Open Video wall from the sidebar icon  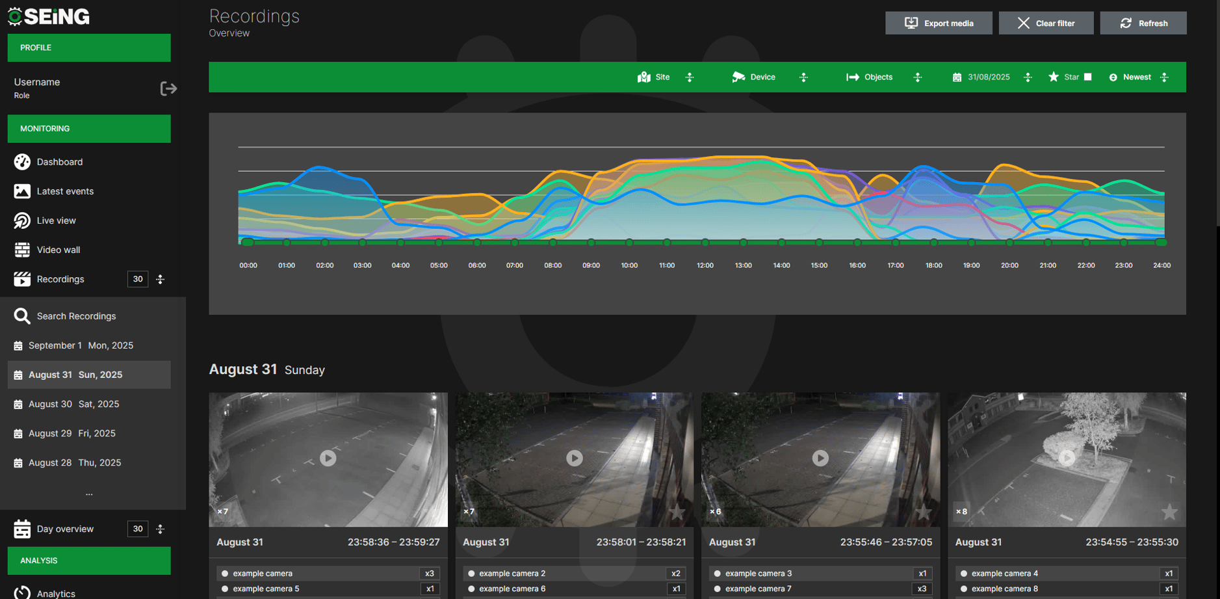[21, 250]
